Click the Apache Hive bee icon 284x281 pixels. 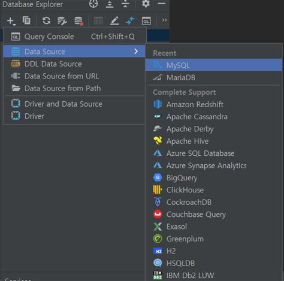click(x=158, y=141)
